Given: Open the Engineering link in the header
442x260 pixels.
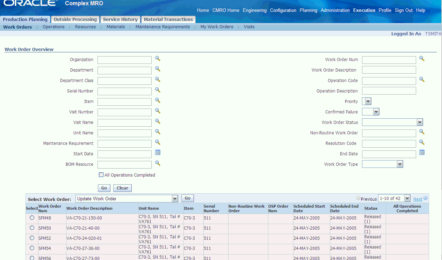Looking at the screenshot, I should click(255, 10).
